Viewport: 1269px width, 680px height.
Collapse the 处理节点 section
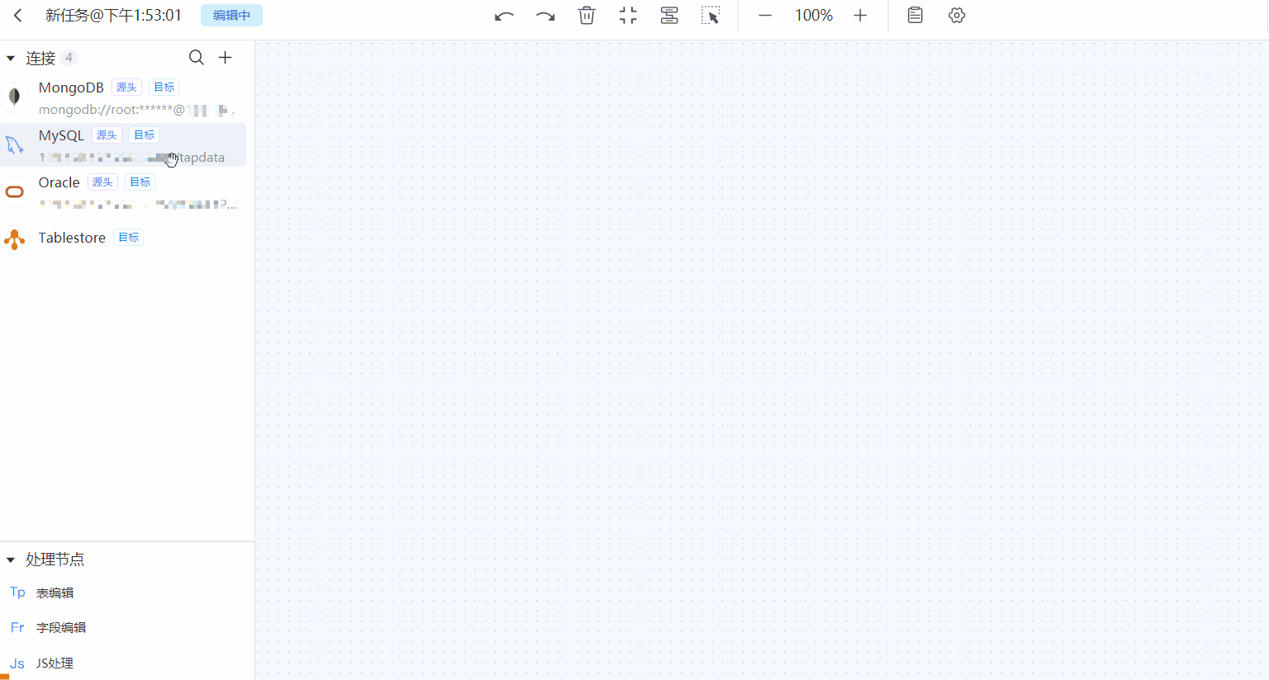11,560
